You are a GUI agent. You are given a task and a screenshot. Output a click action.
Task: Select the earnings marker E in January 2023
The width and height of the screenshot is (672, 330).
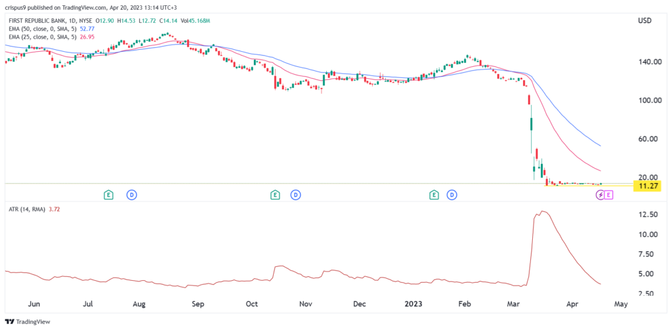point(434,196)
